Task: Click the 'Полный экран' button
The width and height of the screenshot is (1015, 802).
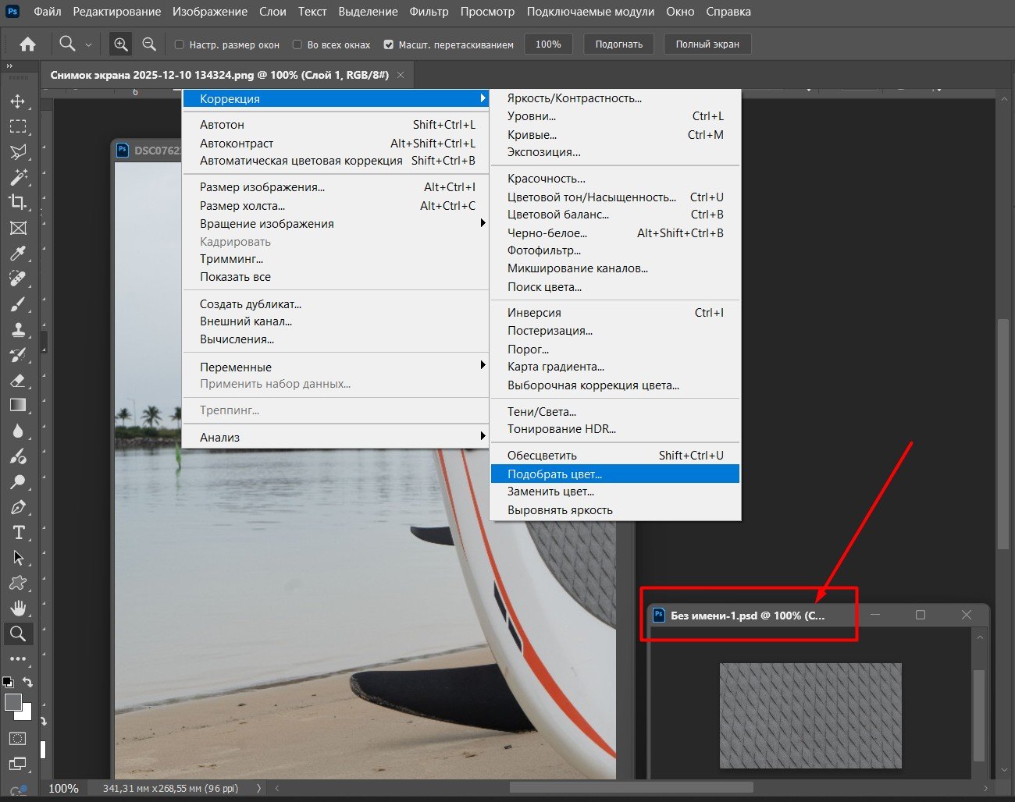Action: coord(707,44)
